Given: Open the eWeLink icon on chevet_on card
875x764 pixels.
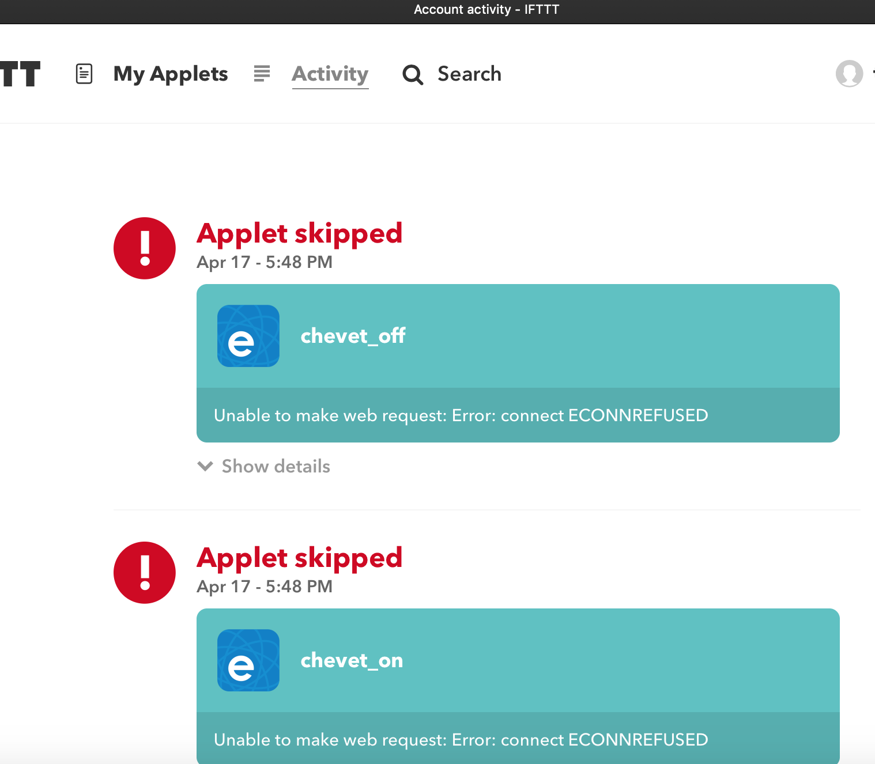Looking at the screenshot, I should point(248,660).
